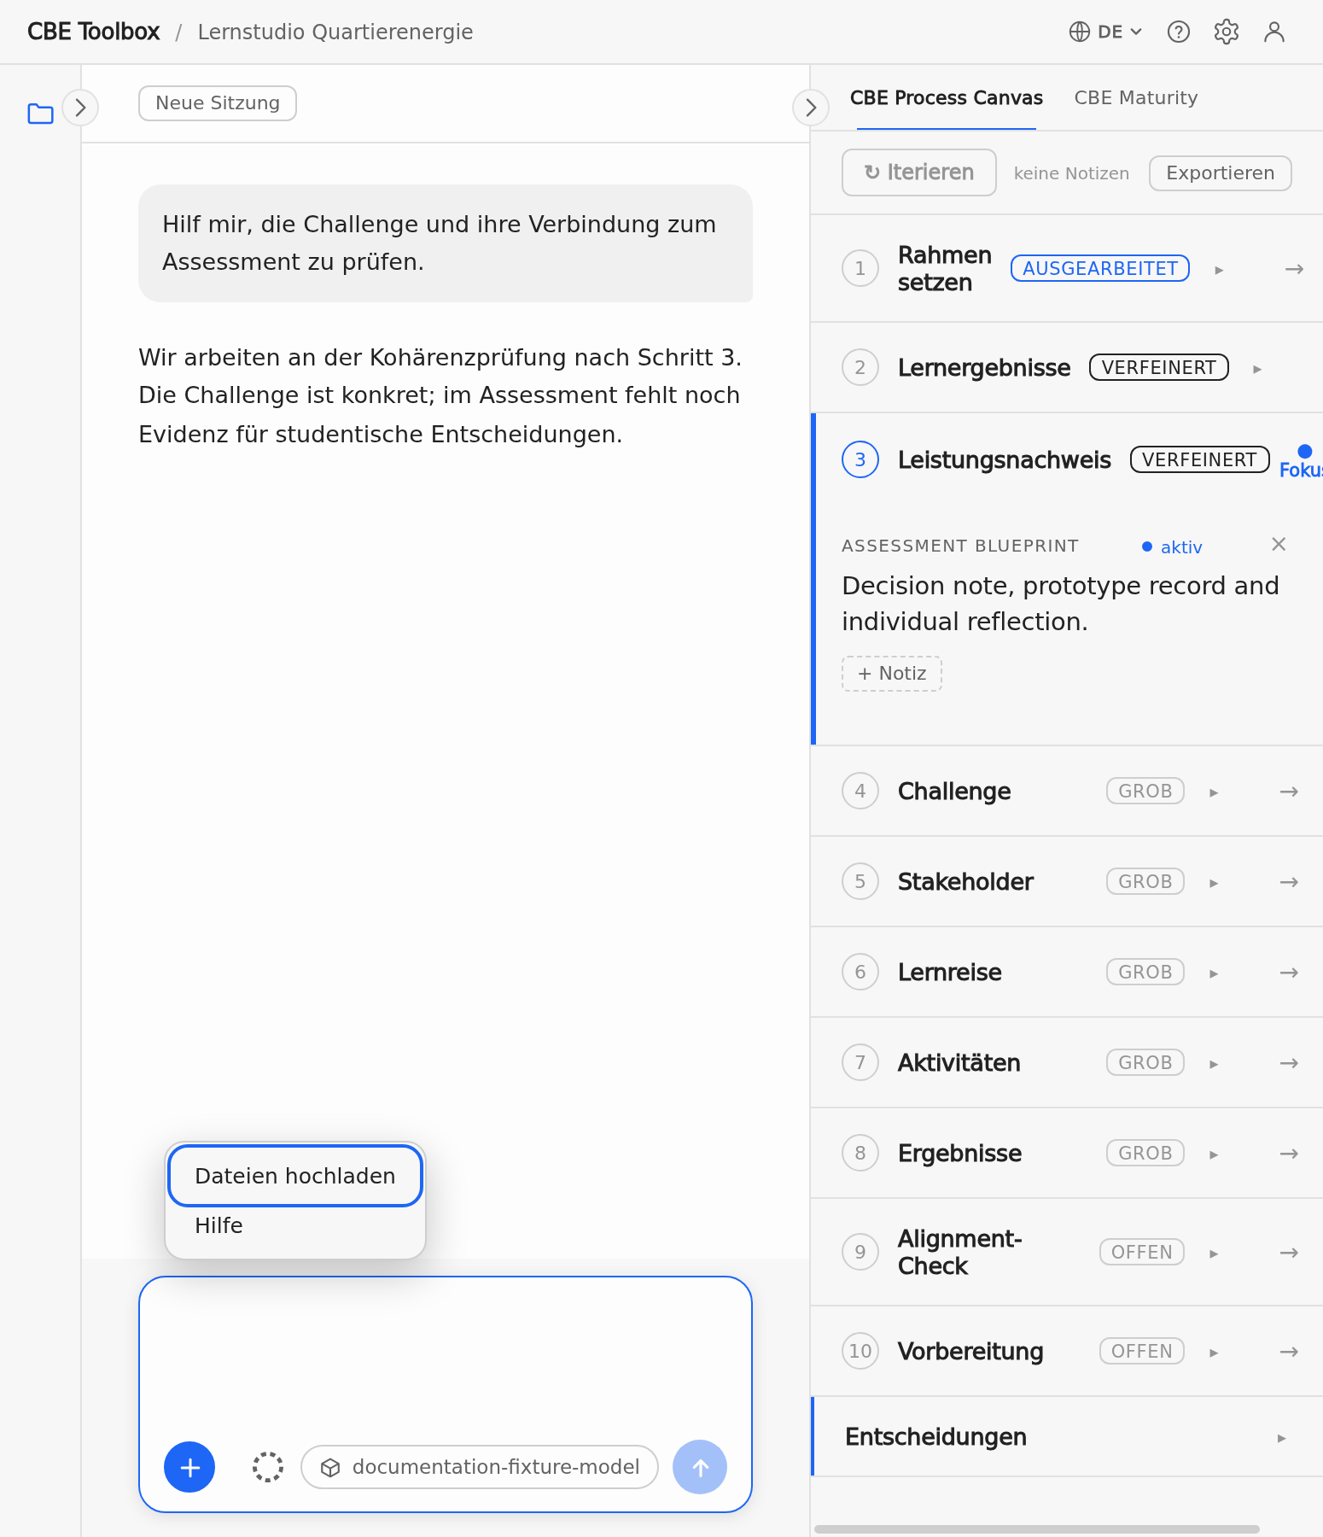Switch to the CBE Maturity tab
The image size is (1323, 1537).
1136,98
